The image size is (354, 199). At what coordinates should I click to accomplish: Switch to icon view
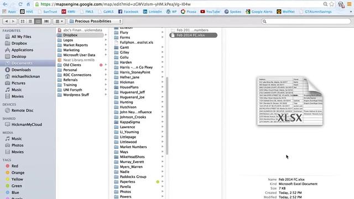click(23, 21)
